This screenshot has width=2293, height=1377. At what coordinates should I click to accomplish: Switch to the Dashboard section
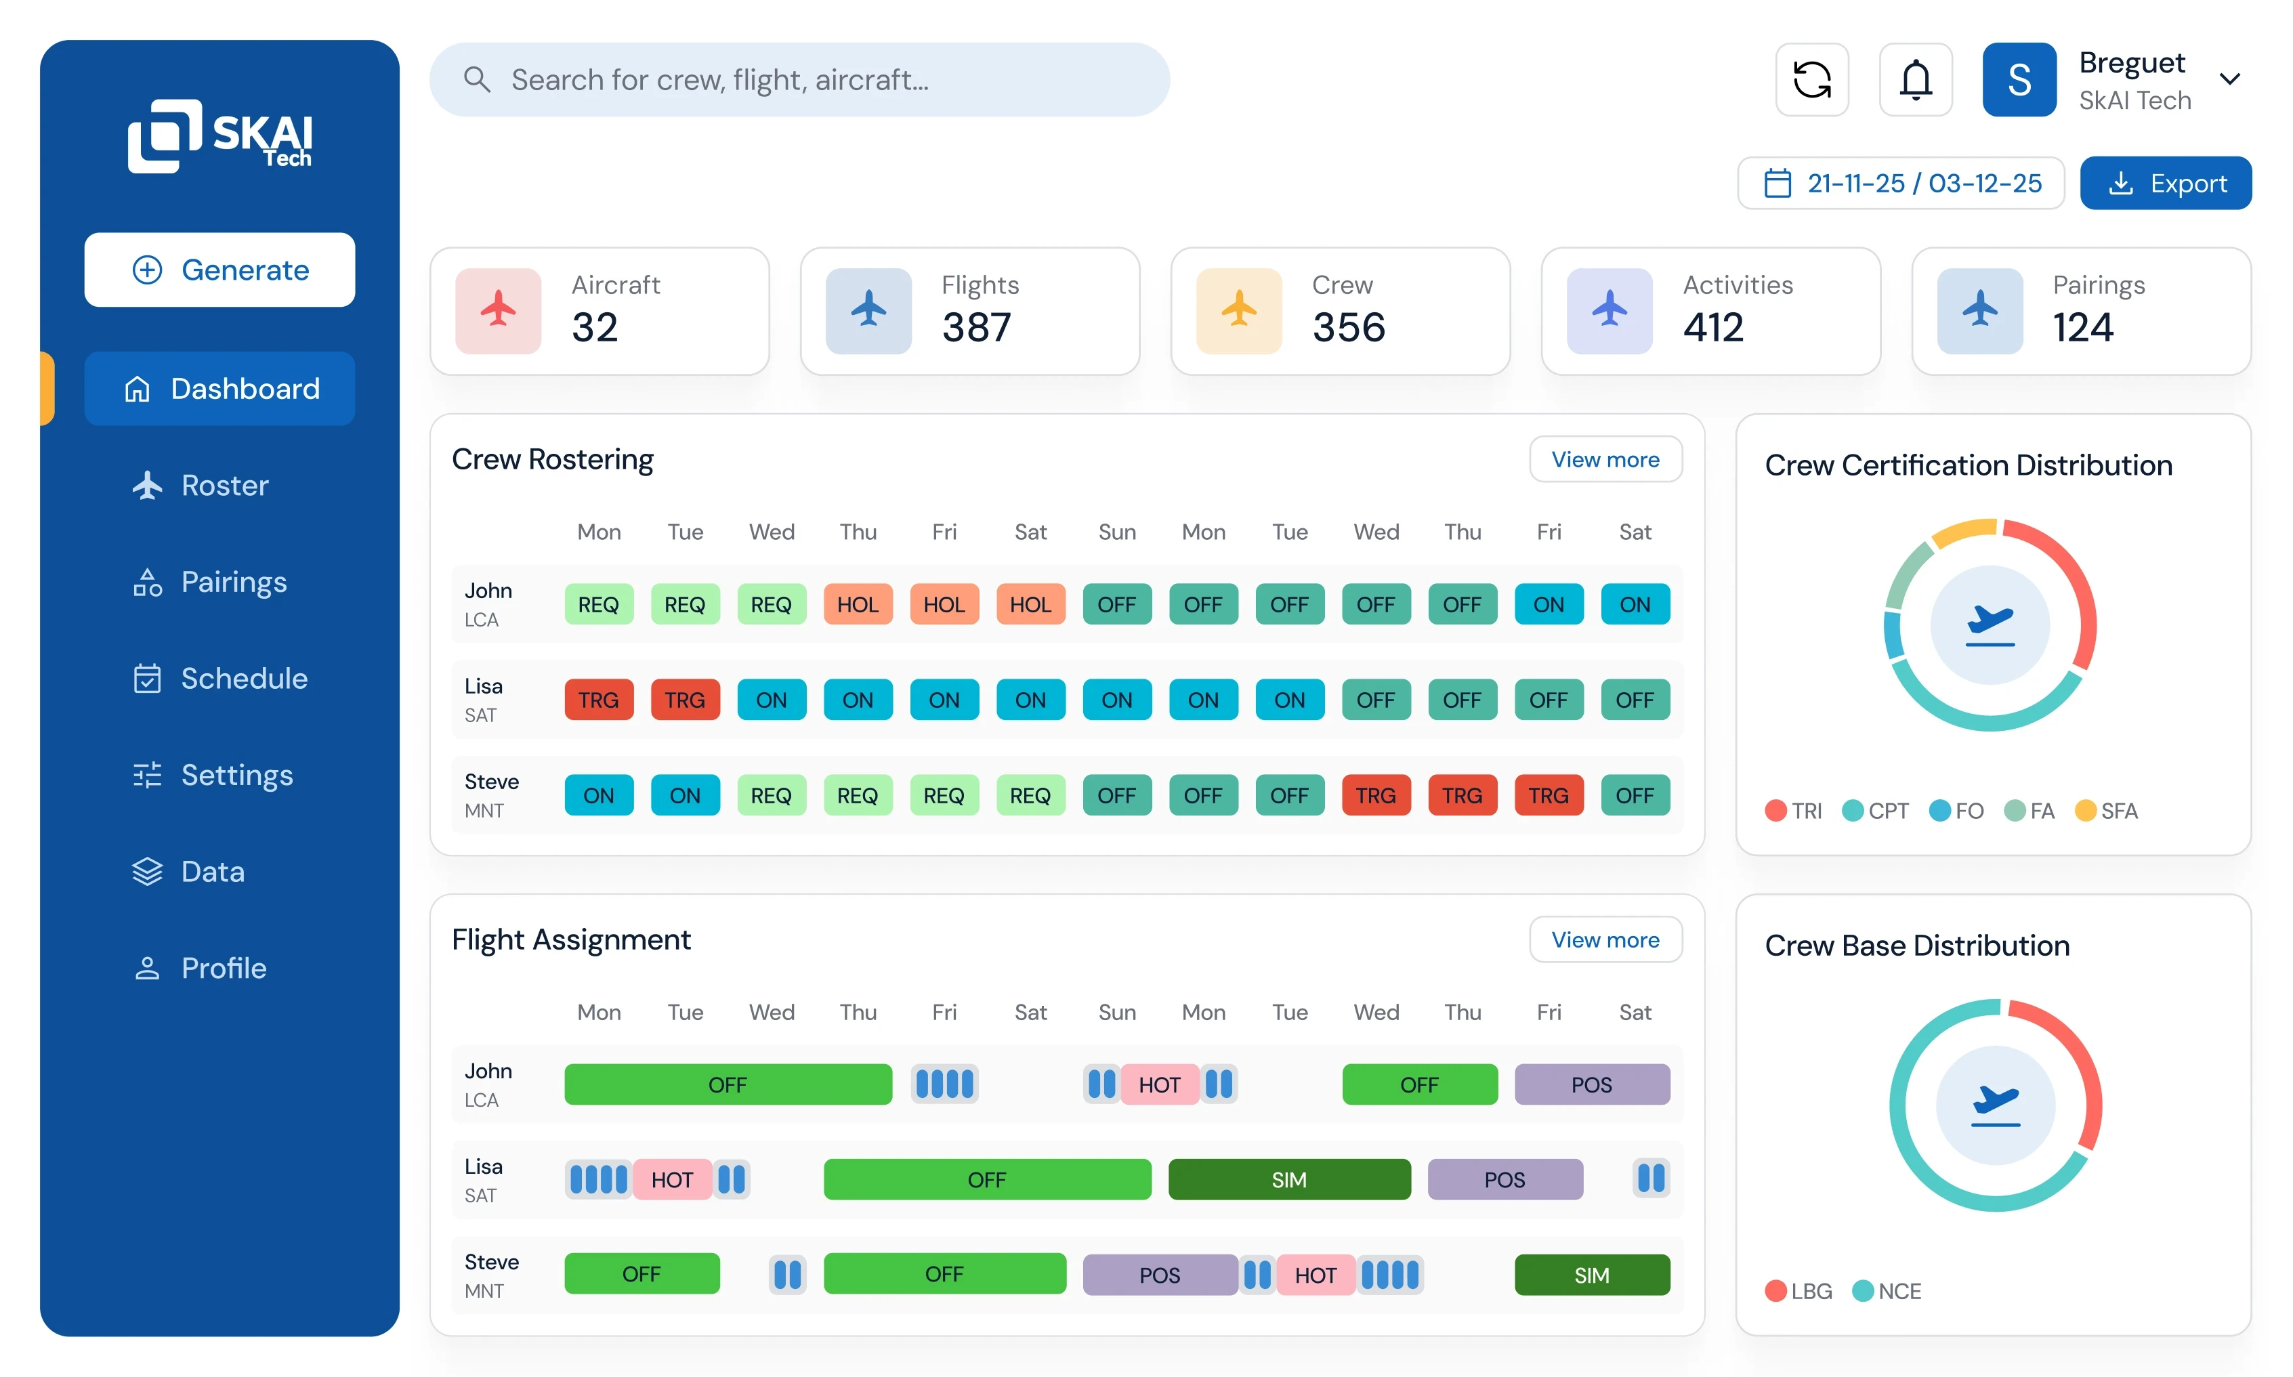(x=219, y=389)
